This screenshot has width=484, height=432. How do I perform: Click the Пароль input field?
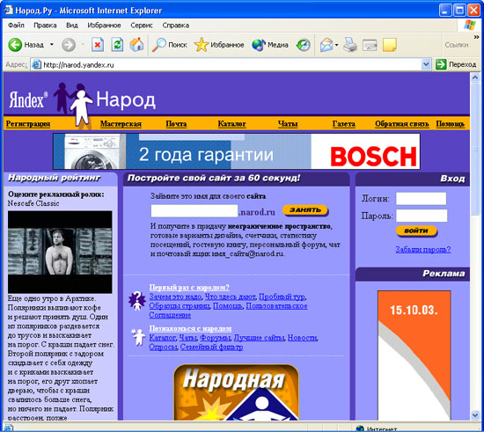coord(422,216)
